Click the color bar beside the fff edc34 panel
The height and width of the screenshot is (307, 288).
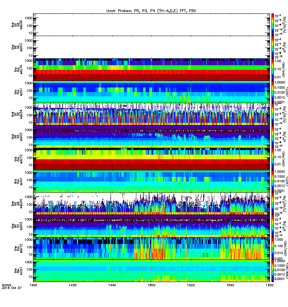(x=273, y=204)
